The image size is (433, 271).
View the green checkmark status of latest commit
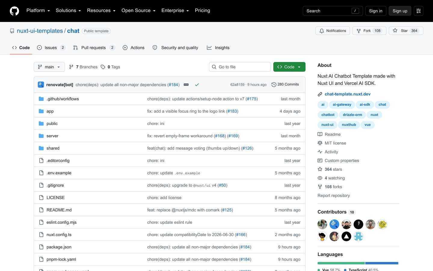197,85
